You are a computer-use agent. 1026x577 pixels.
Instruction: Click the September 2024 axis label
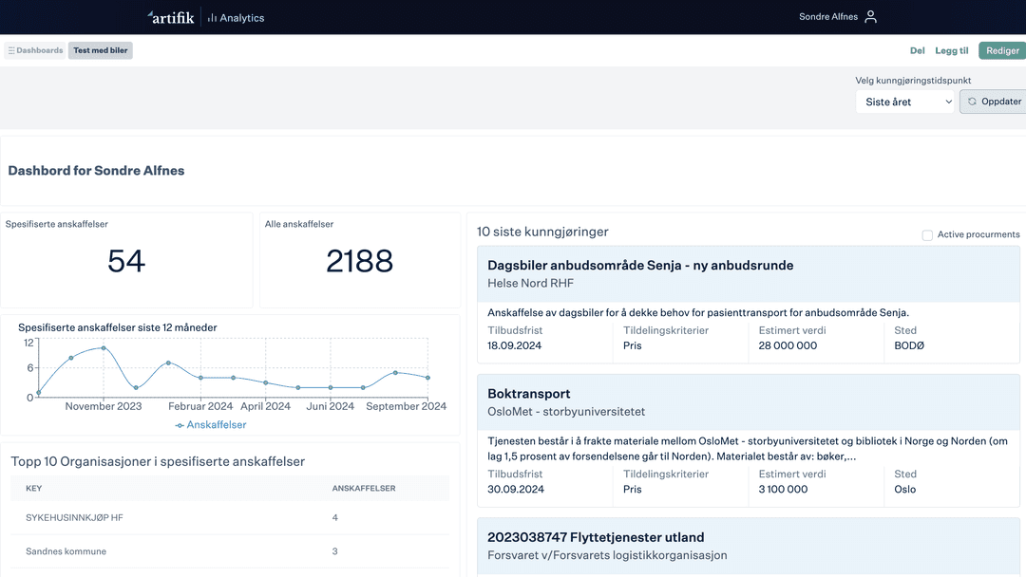[406, 406]
